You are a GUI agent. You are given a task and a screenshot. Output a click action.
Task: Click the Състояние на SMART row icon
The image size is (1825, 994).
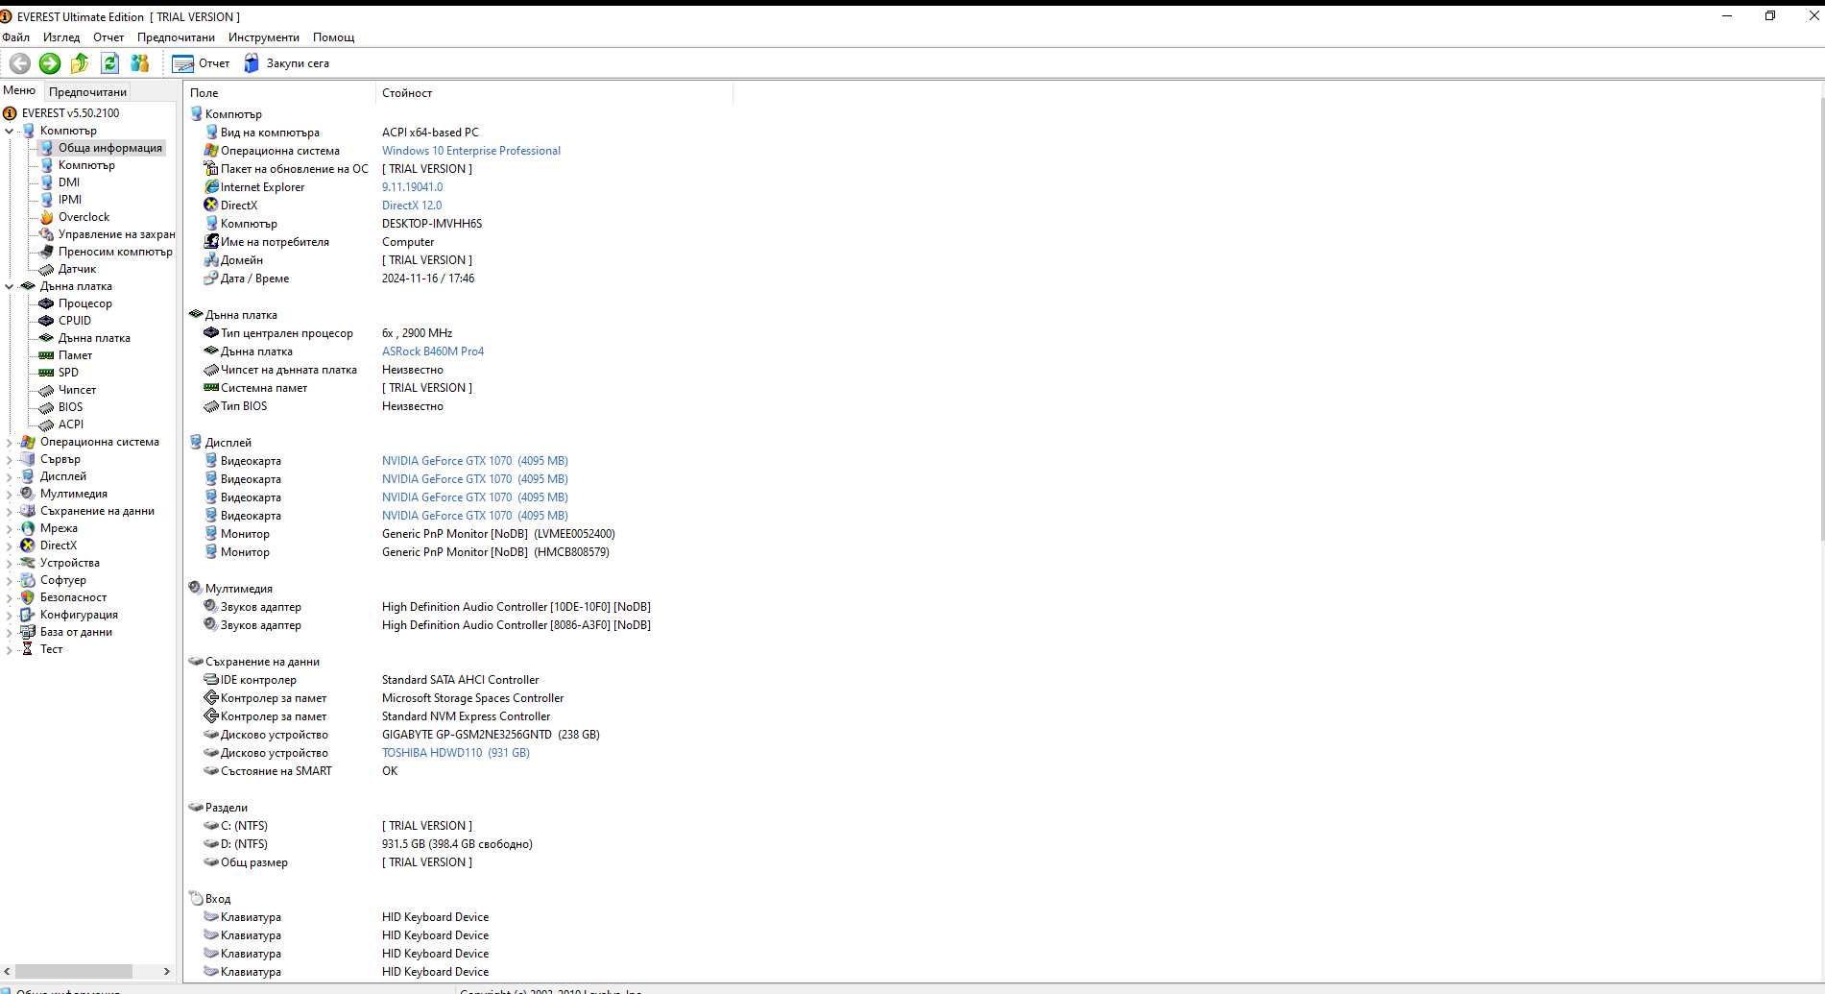pos(211,771)
